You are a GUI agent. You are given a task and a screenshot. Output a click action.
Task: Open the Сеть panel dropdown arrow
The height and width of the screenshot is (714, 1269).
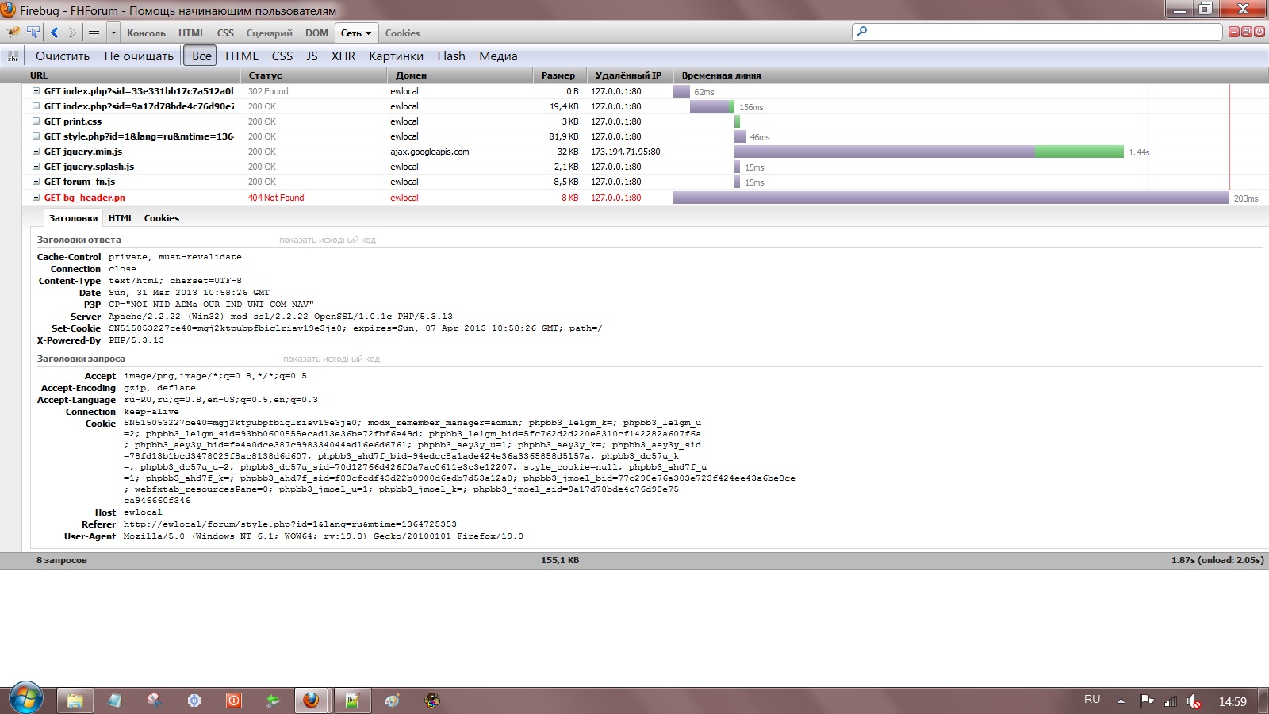(368, 33)
